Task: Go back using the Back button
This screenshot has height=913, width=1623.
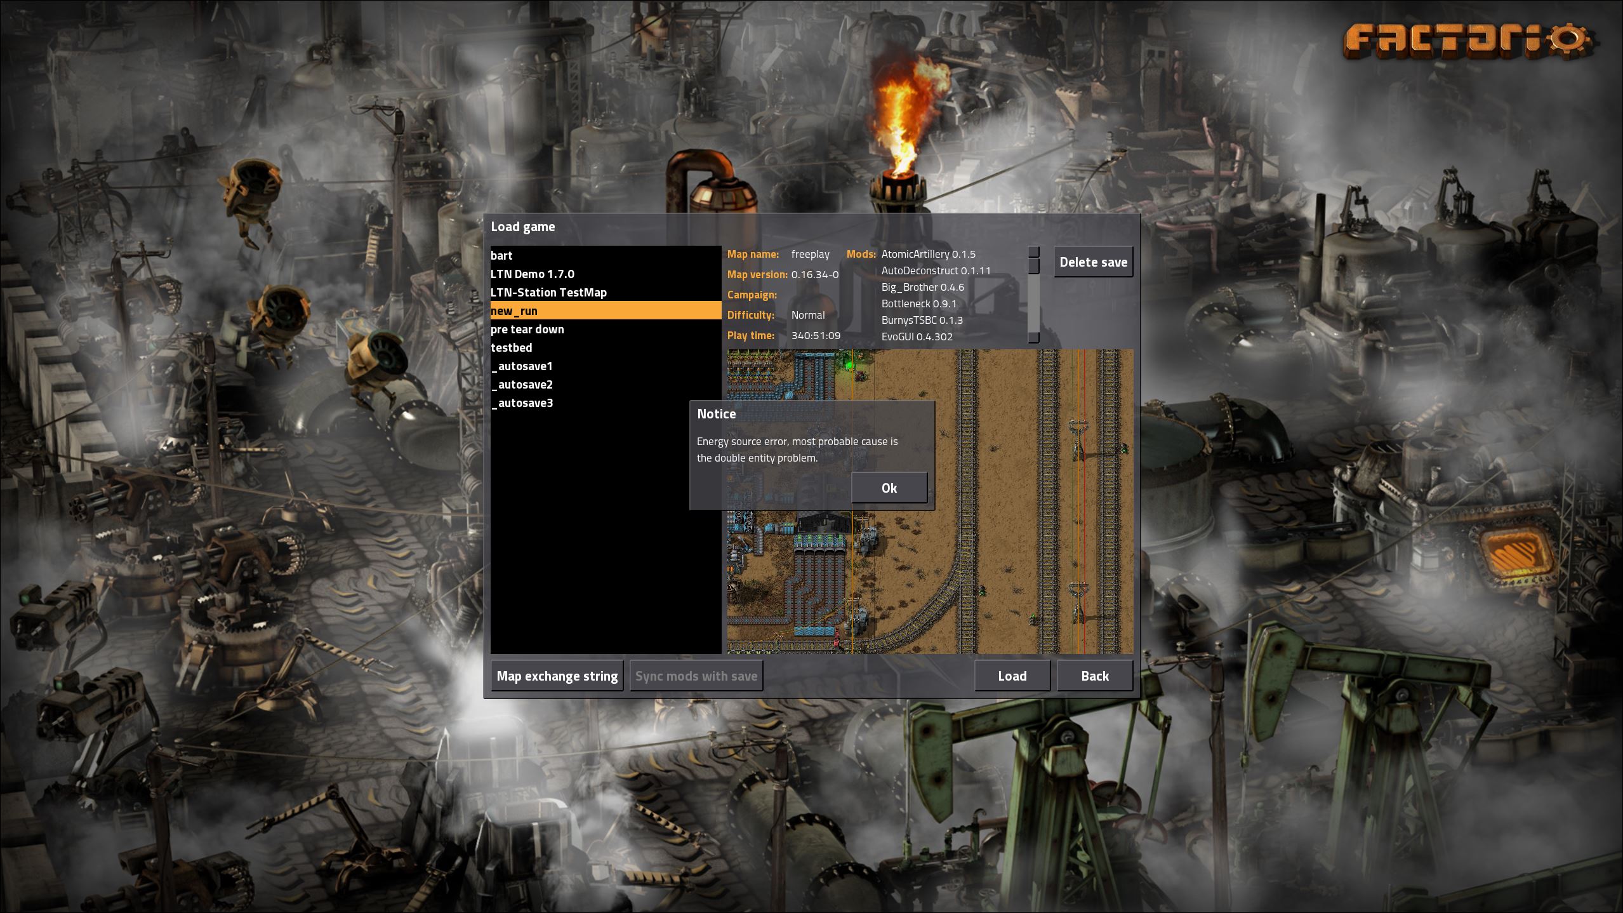Action: (x=1094, y=676)
